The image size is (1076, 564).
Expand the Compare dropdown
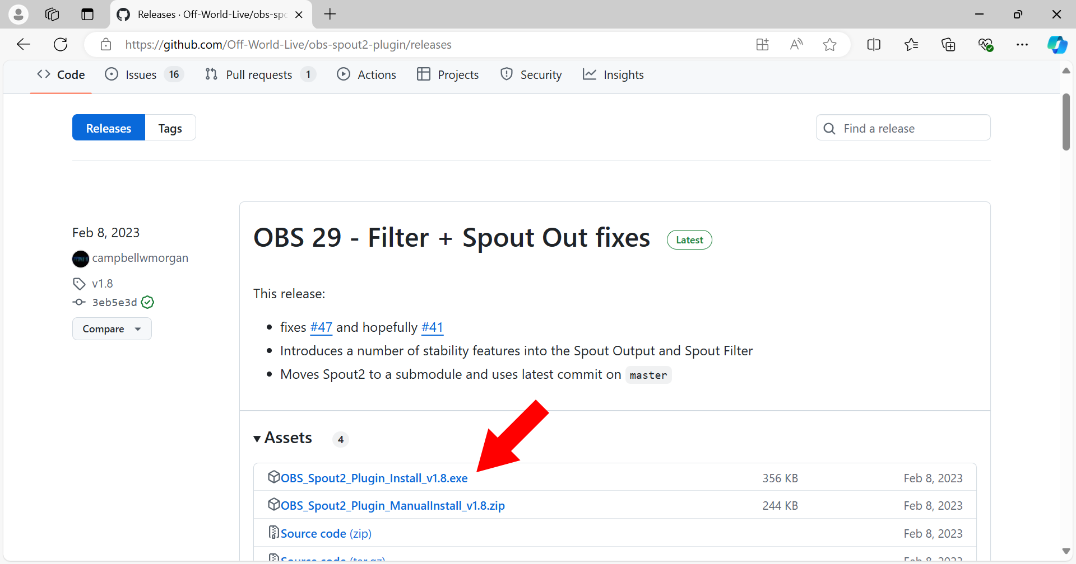click(x=112, y=329)
